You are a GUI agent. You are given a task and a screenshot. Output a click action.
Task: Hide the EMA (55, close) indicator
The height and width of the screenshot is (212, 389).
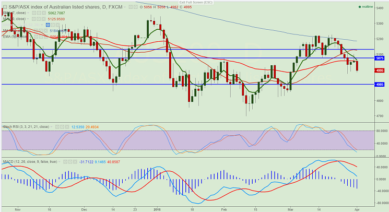pos(36,37)
